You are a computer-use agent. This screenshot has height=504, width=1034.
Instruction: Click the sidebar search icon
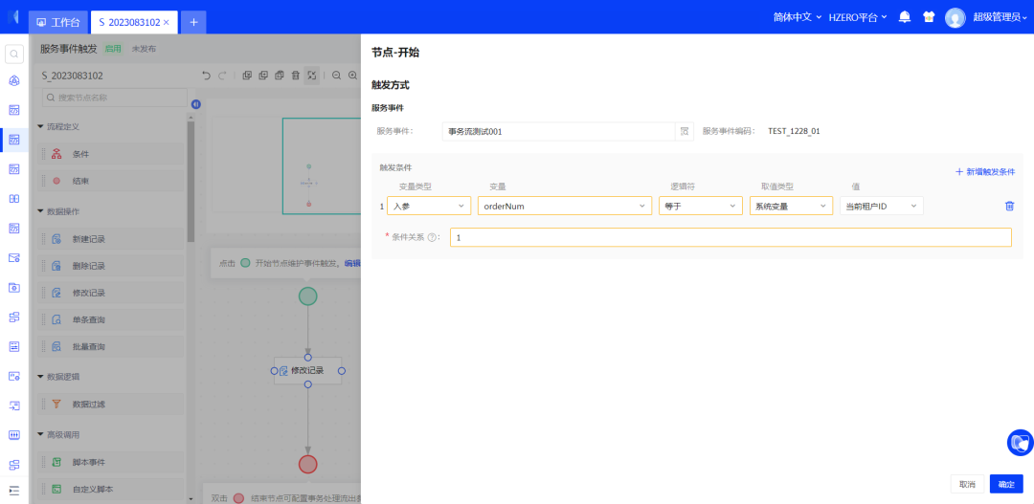(13, 54)
